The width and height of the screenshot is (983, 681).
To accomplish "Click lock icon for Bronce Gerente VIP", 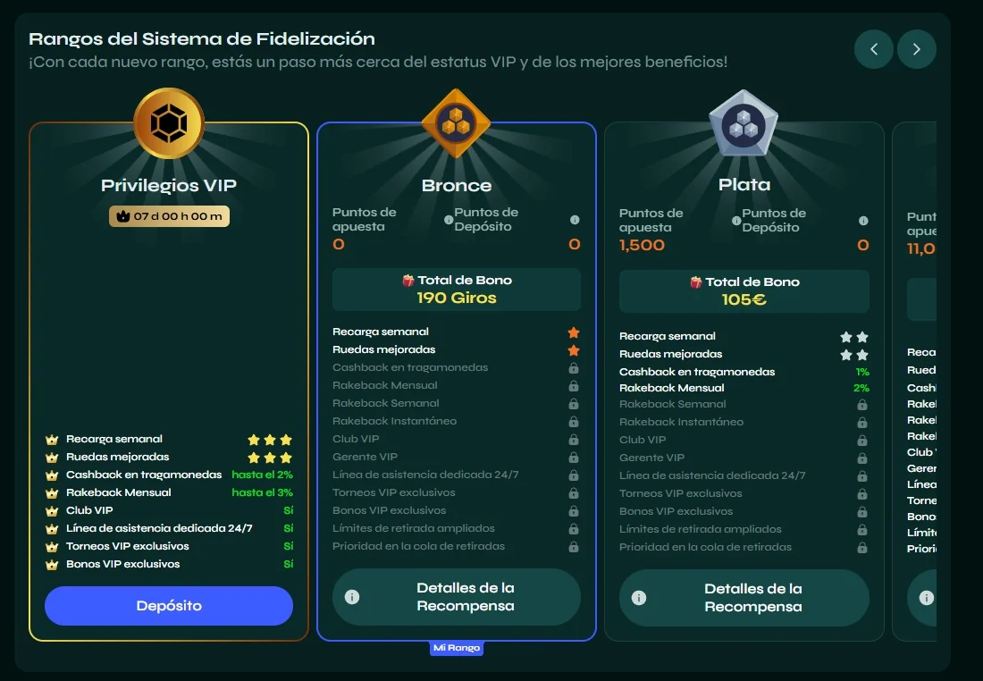I will click(x=574, y=458).
